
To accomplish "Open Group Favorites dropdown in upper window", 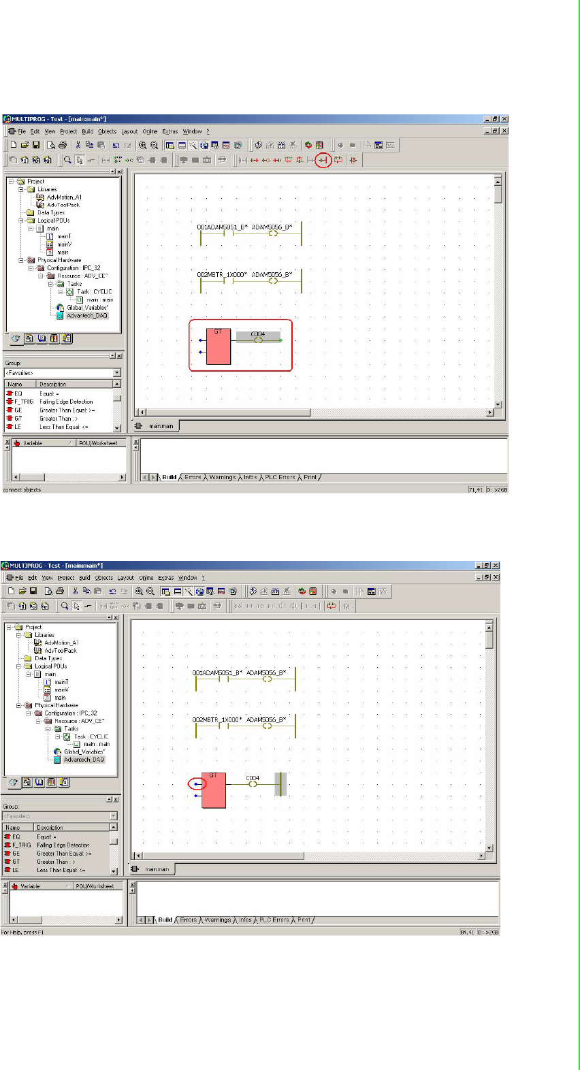I will coord(117,373).
